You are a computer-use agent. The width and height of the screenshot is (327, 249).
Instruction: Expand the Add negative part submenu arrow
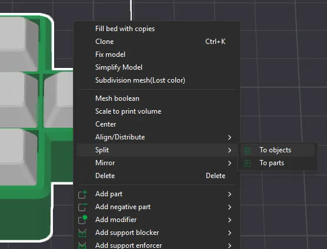[229, 207]
